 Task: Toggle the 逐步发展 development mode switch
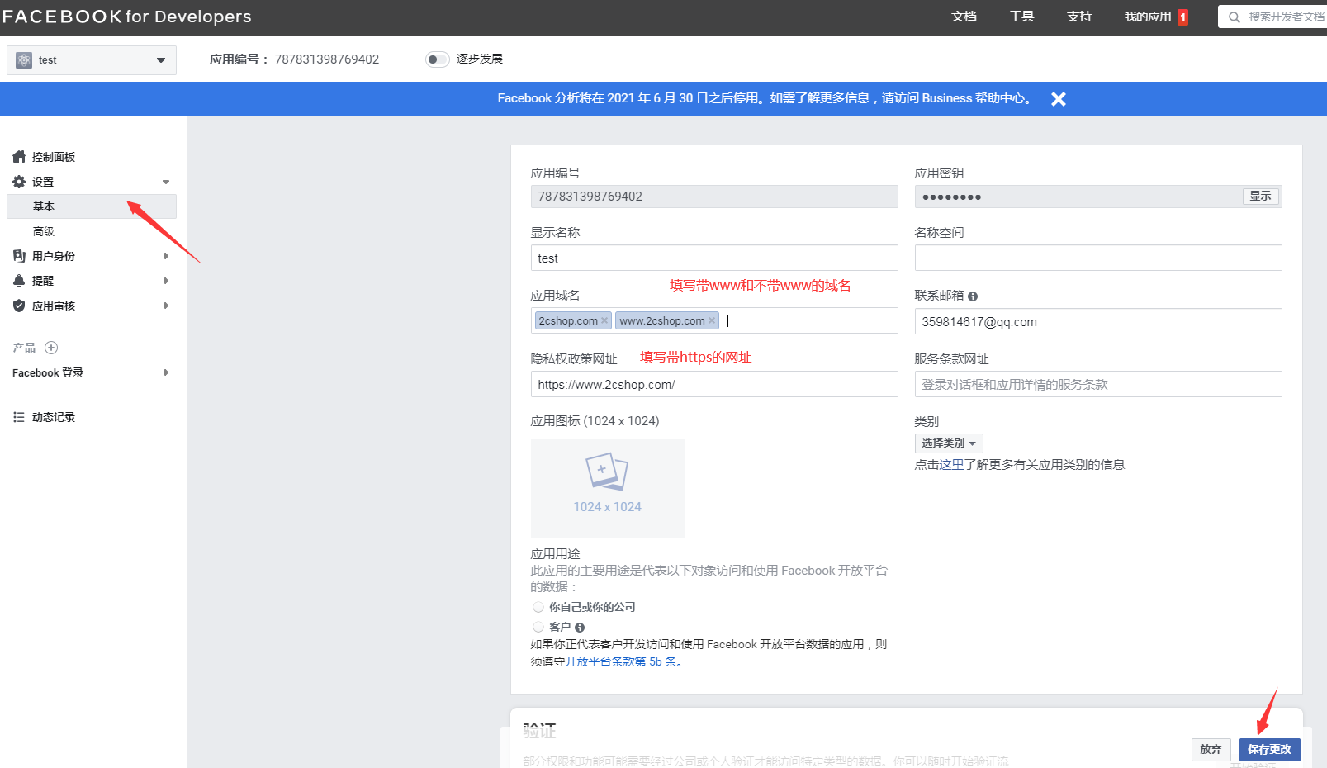click(437, 59)
